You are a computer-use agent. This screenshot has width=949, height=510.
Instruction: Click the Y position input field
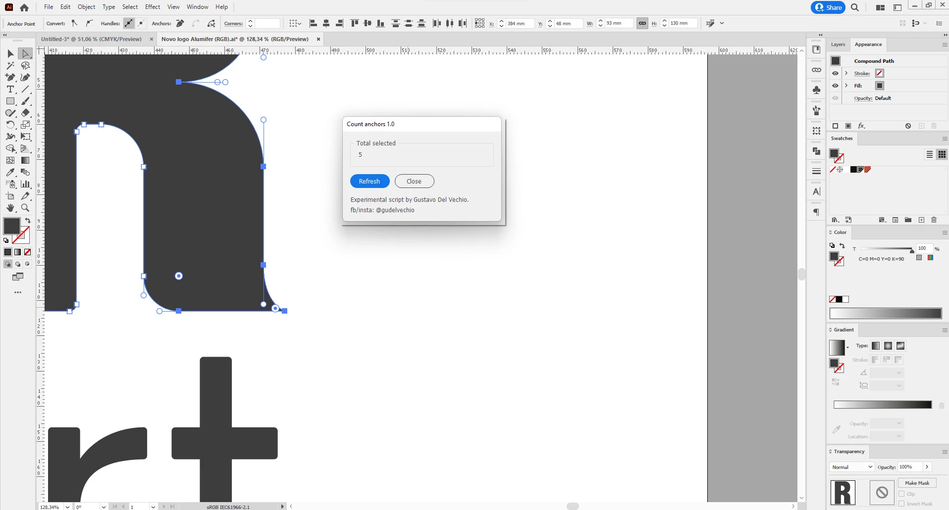[x=568, y=23]
